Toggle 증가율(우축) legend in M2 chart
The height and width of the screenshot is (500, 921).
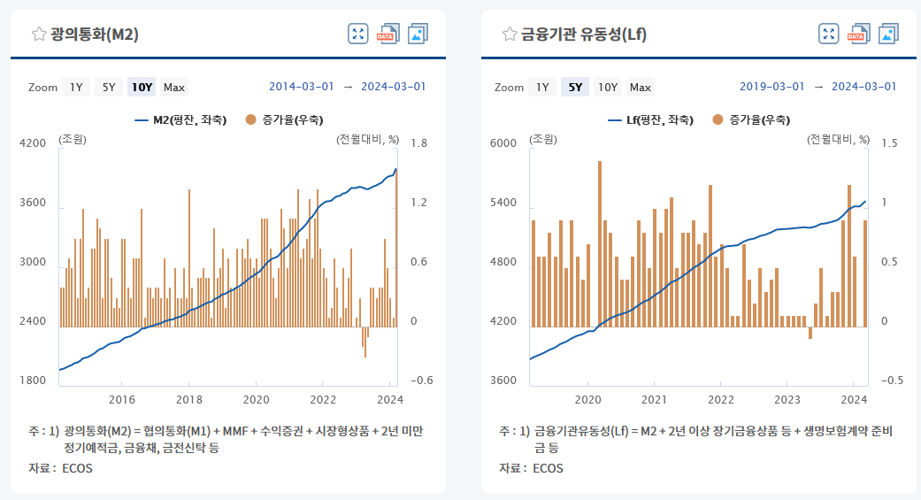pos(284,119)
